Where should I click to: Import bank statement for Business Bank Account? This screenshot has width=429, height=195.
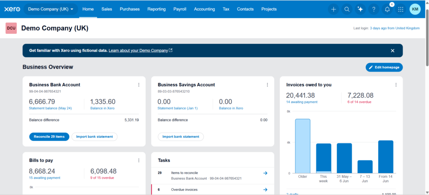tap(94, 136)
